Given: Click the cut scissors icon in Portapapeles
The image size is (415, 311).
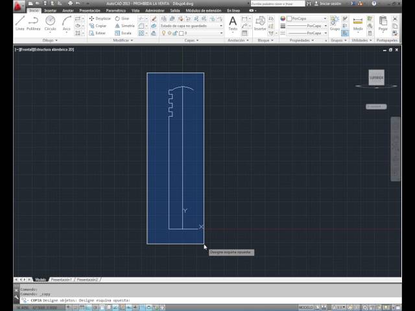Looking at the screenshot, I should click(395, 19).
